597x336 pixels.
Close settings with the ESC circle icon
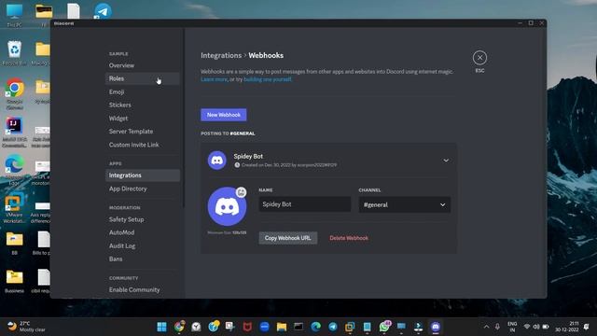pyautogui.click(x=479, y=58)
